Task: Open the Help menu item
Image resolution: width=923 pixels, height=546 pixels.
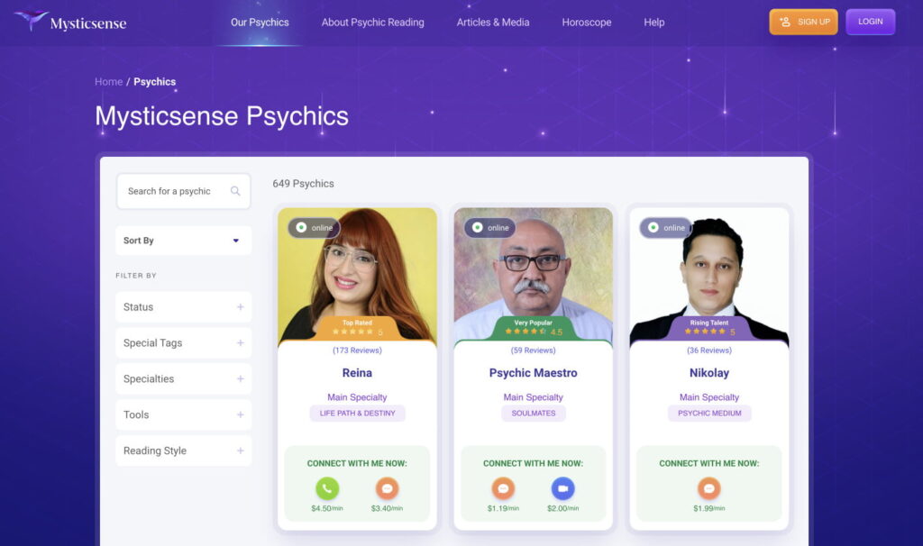Action: coord(654,23)
